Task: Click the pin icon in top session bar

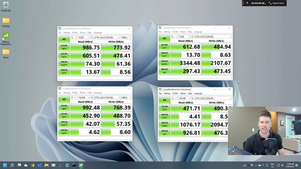Action: point(247,3)
